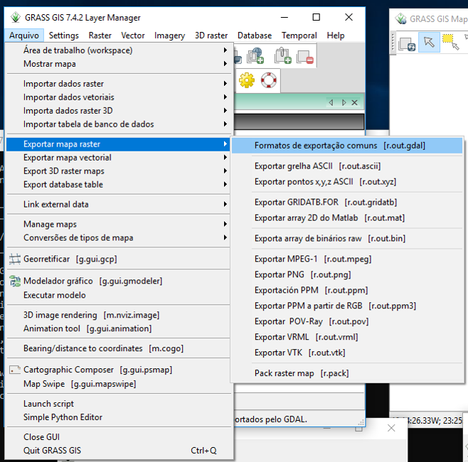Select the pointer tool in Map Display
Image resolution: width=468 pixels, height=462 pixels.
[x=429, y=43]
